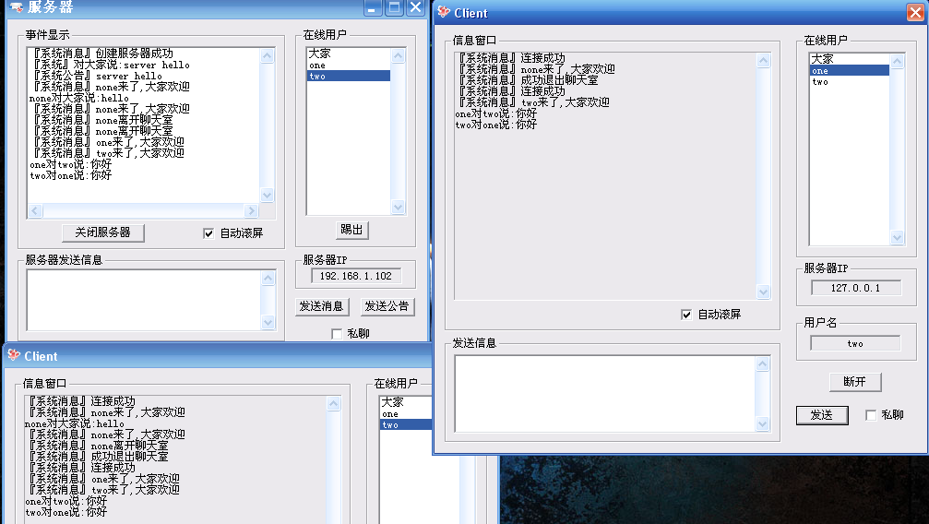Viewport: 929px width, 524px height.
Task: Enable 私聊 checkbox in the server window
Action: (x=337, y=334)
